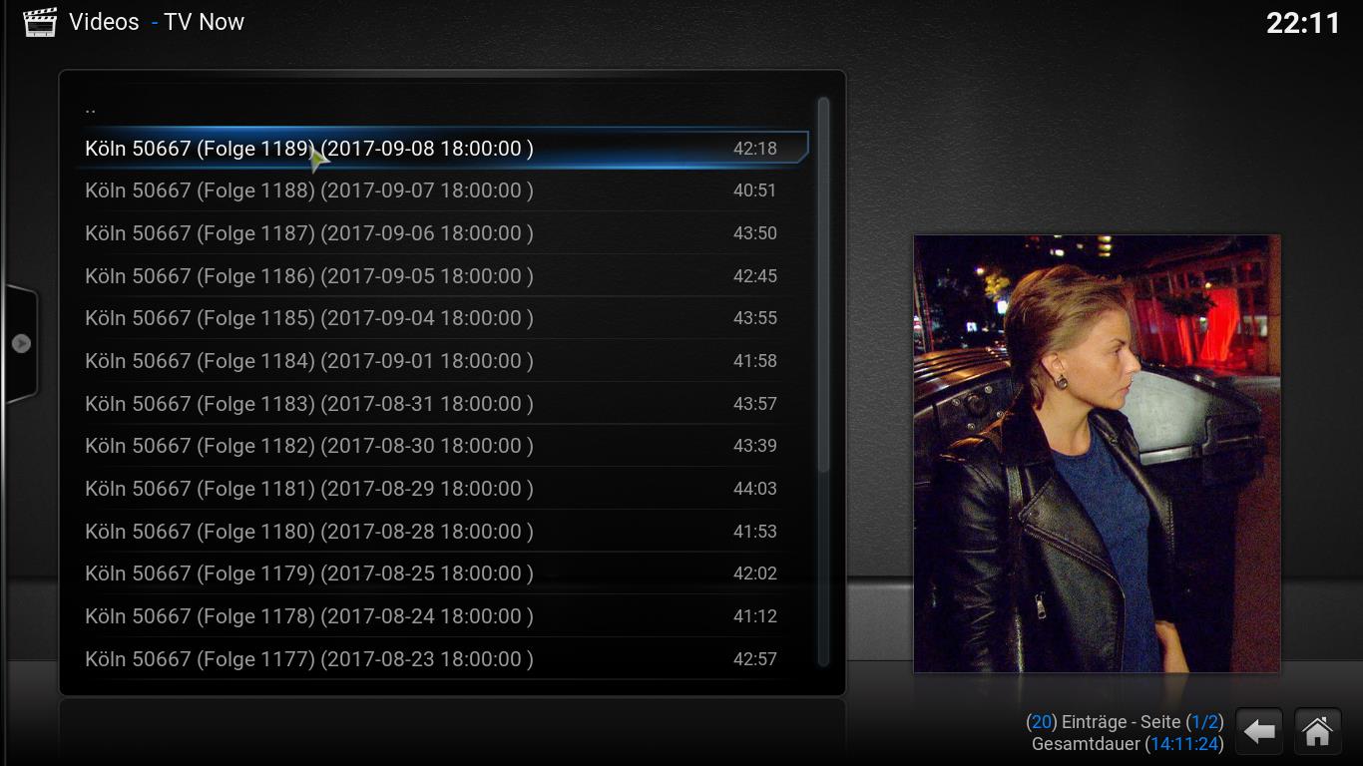Click the episode preview thumbnail
1363x766 pixels.
click(x=1097, y=454)
